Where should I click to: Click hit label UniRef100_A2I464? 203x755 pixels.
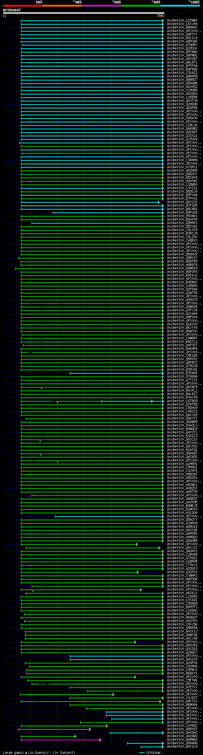[182, 314]
